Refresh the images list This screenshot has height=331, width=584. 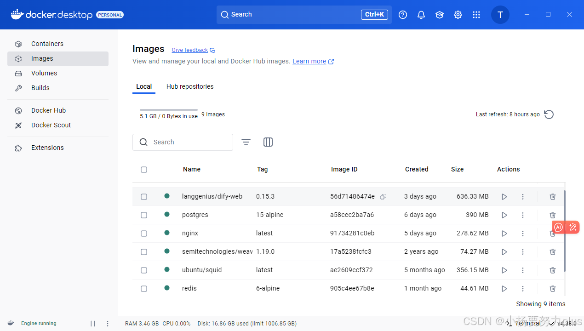point(549,114)
